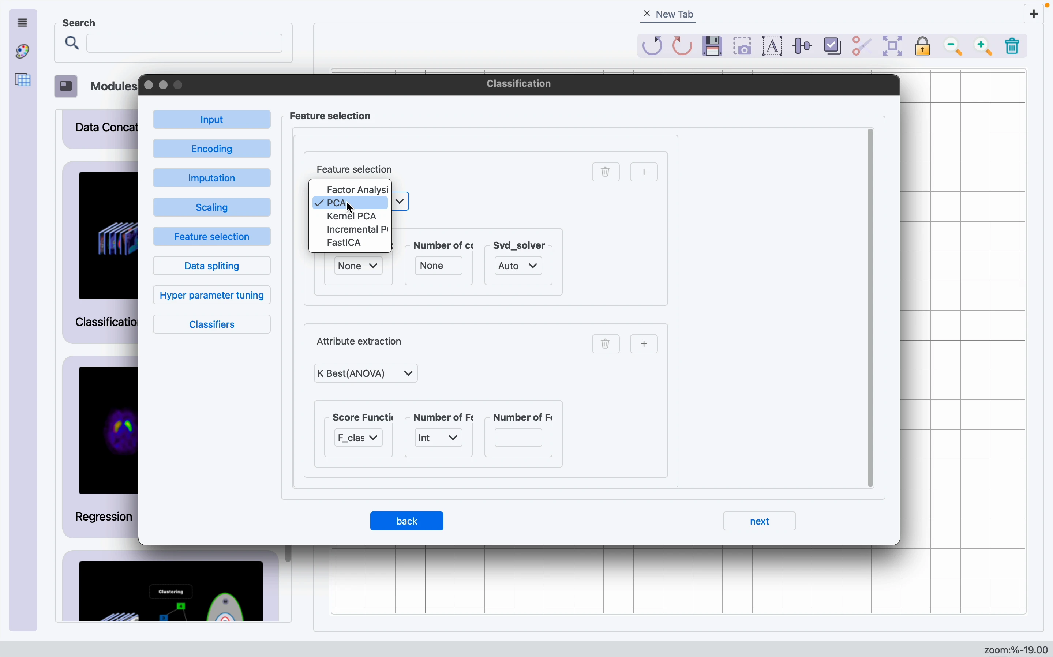
Task: Expand the Svd_solver Auto dropdown
Action: tap(519, 266)
